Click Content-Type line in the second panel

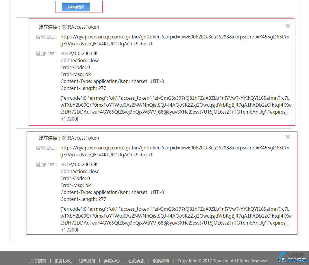click(x=112, y=192)
